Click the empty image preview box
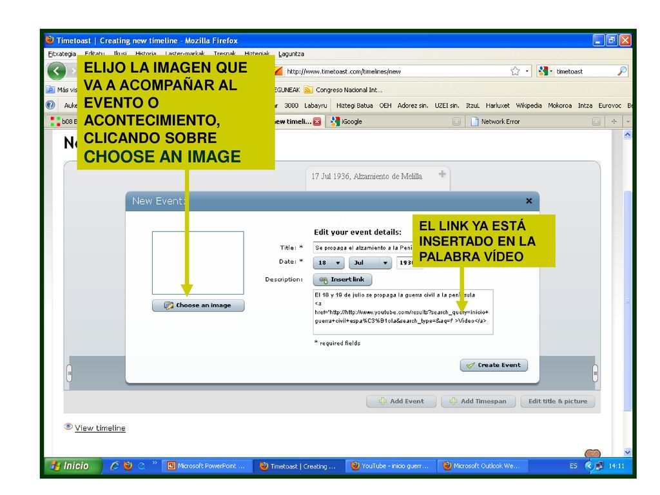Screen dimensions: 660x495 (x=198, y=263)
